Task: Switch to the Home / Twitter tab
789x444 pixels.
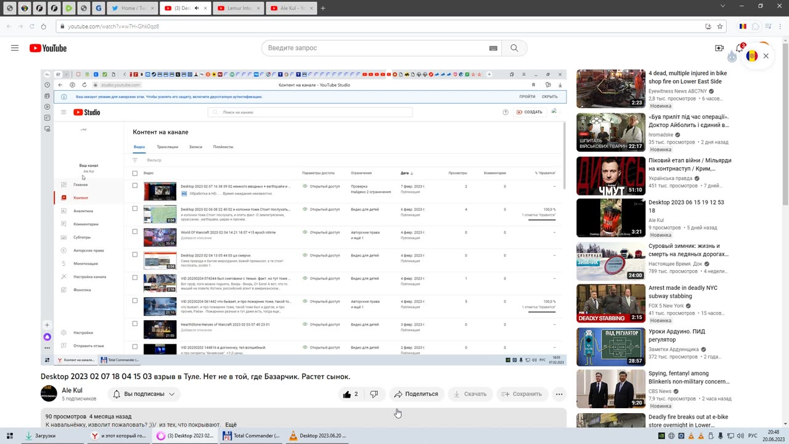Action: point(134,8)
